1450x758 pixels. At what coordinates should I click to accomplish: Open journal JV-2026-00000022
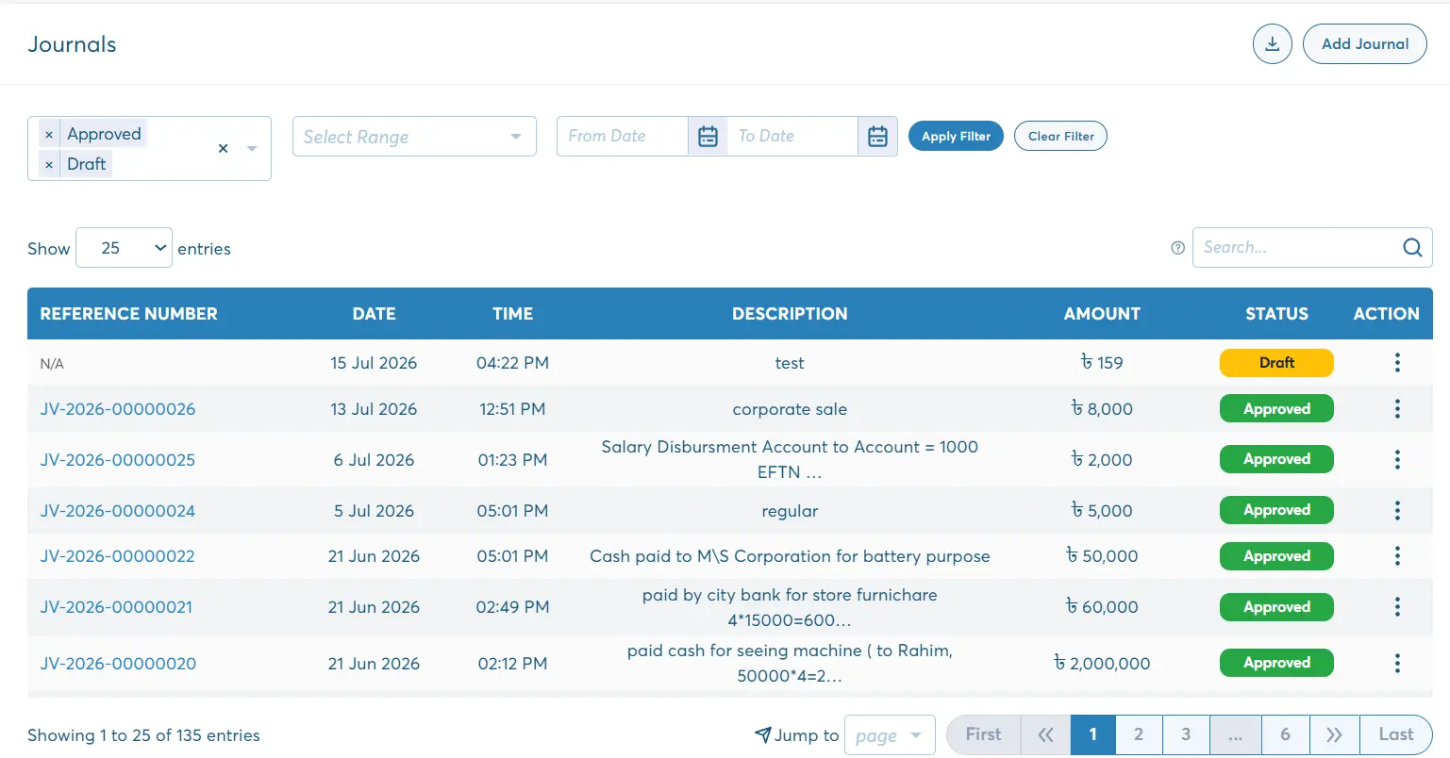tap(118, 556)
